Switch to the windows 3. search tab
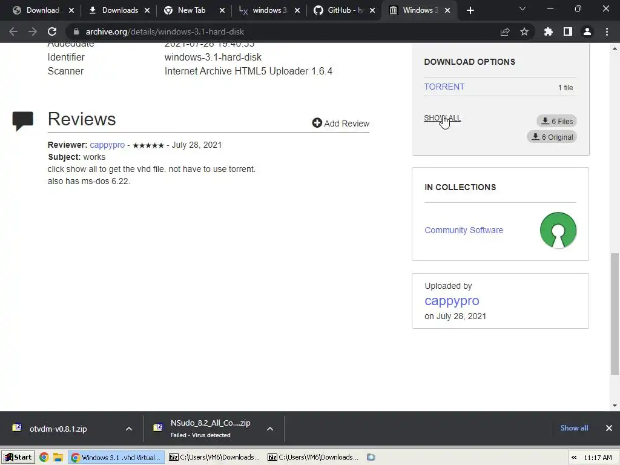 click(265, 10)
